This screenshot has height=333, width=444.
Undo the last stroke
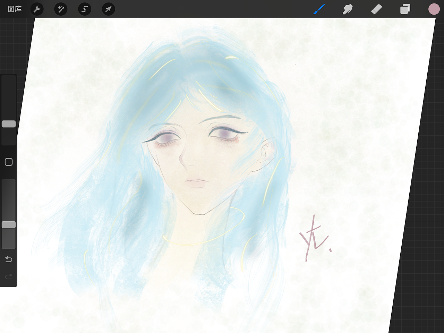pos(9,259)
